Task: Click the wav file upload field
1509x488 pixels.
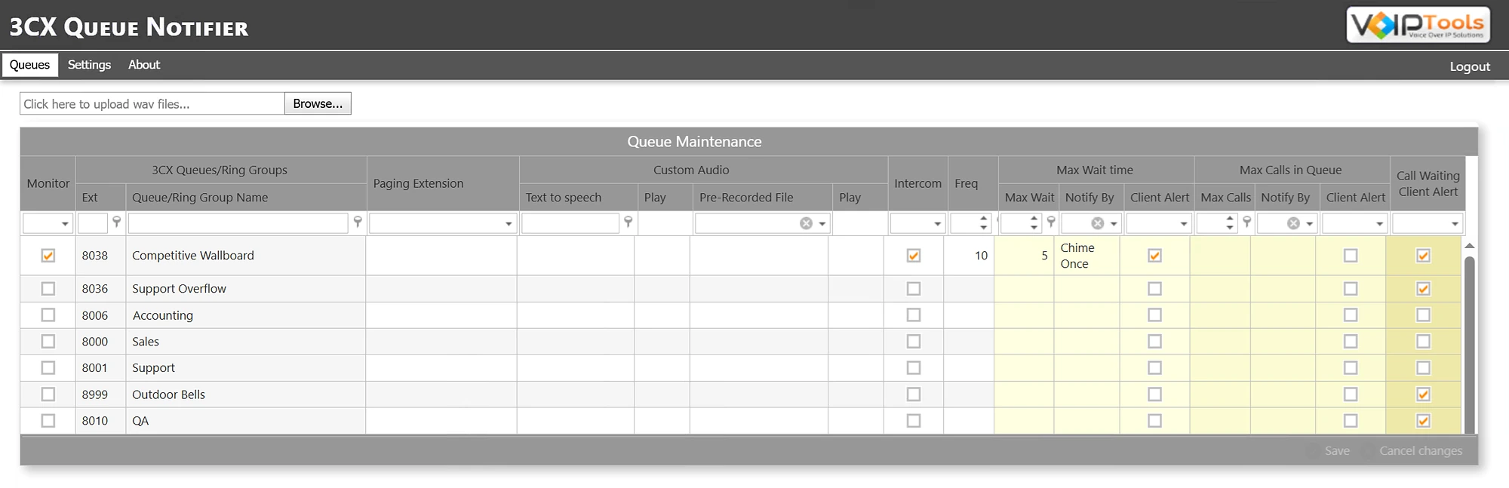Action: (x=152, y=103)
